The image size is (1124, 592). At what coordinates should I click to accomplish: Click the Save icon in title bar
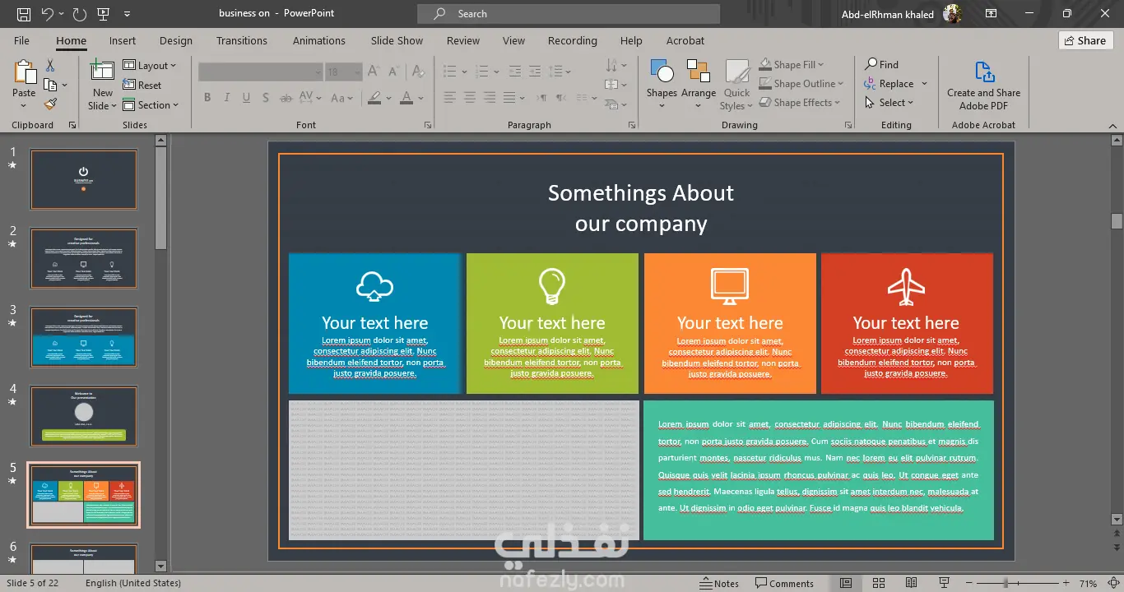point(24,14)
